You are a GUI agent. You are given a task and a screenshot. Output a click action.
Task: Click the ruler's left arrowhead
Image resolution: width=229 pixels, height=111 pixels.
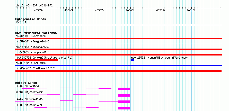pyautogui.click(x=16, y=8)
